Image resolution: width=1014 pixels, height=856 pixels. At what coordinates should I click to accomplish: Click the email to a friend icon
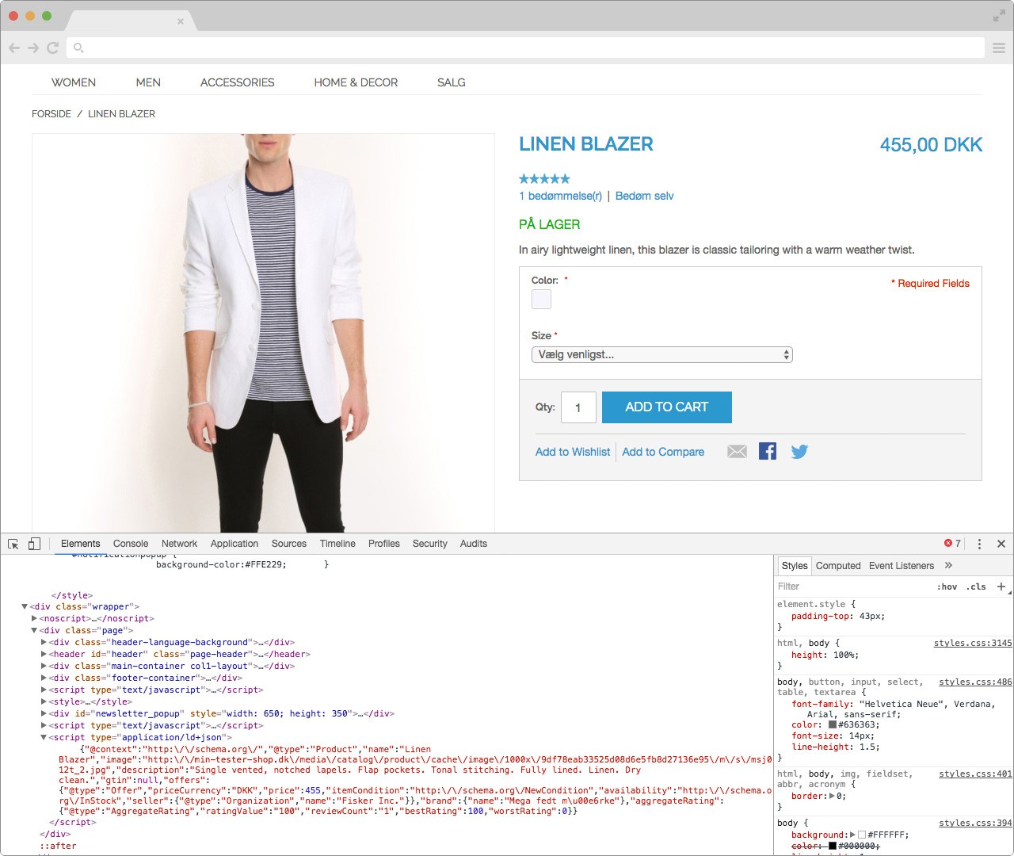[737, 452]
